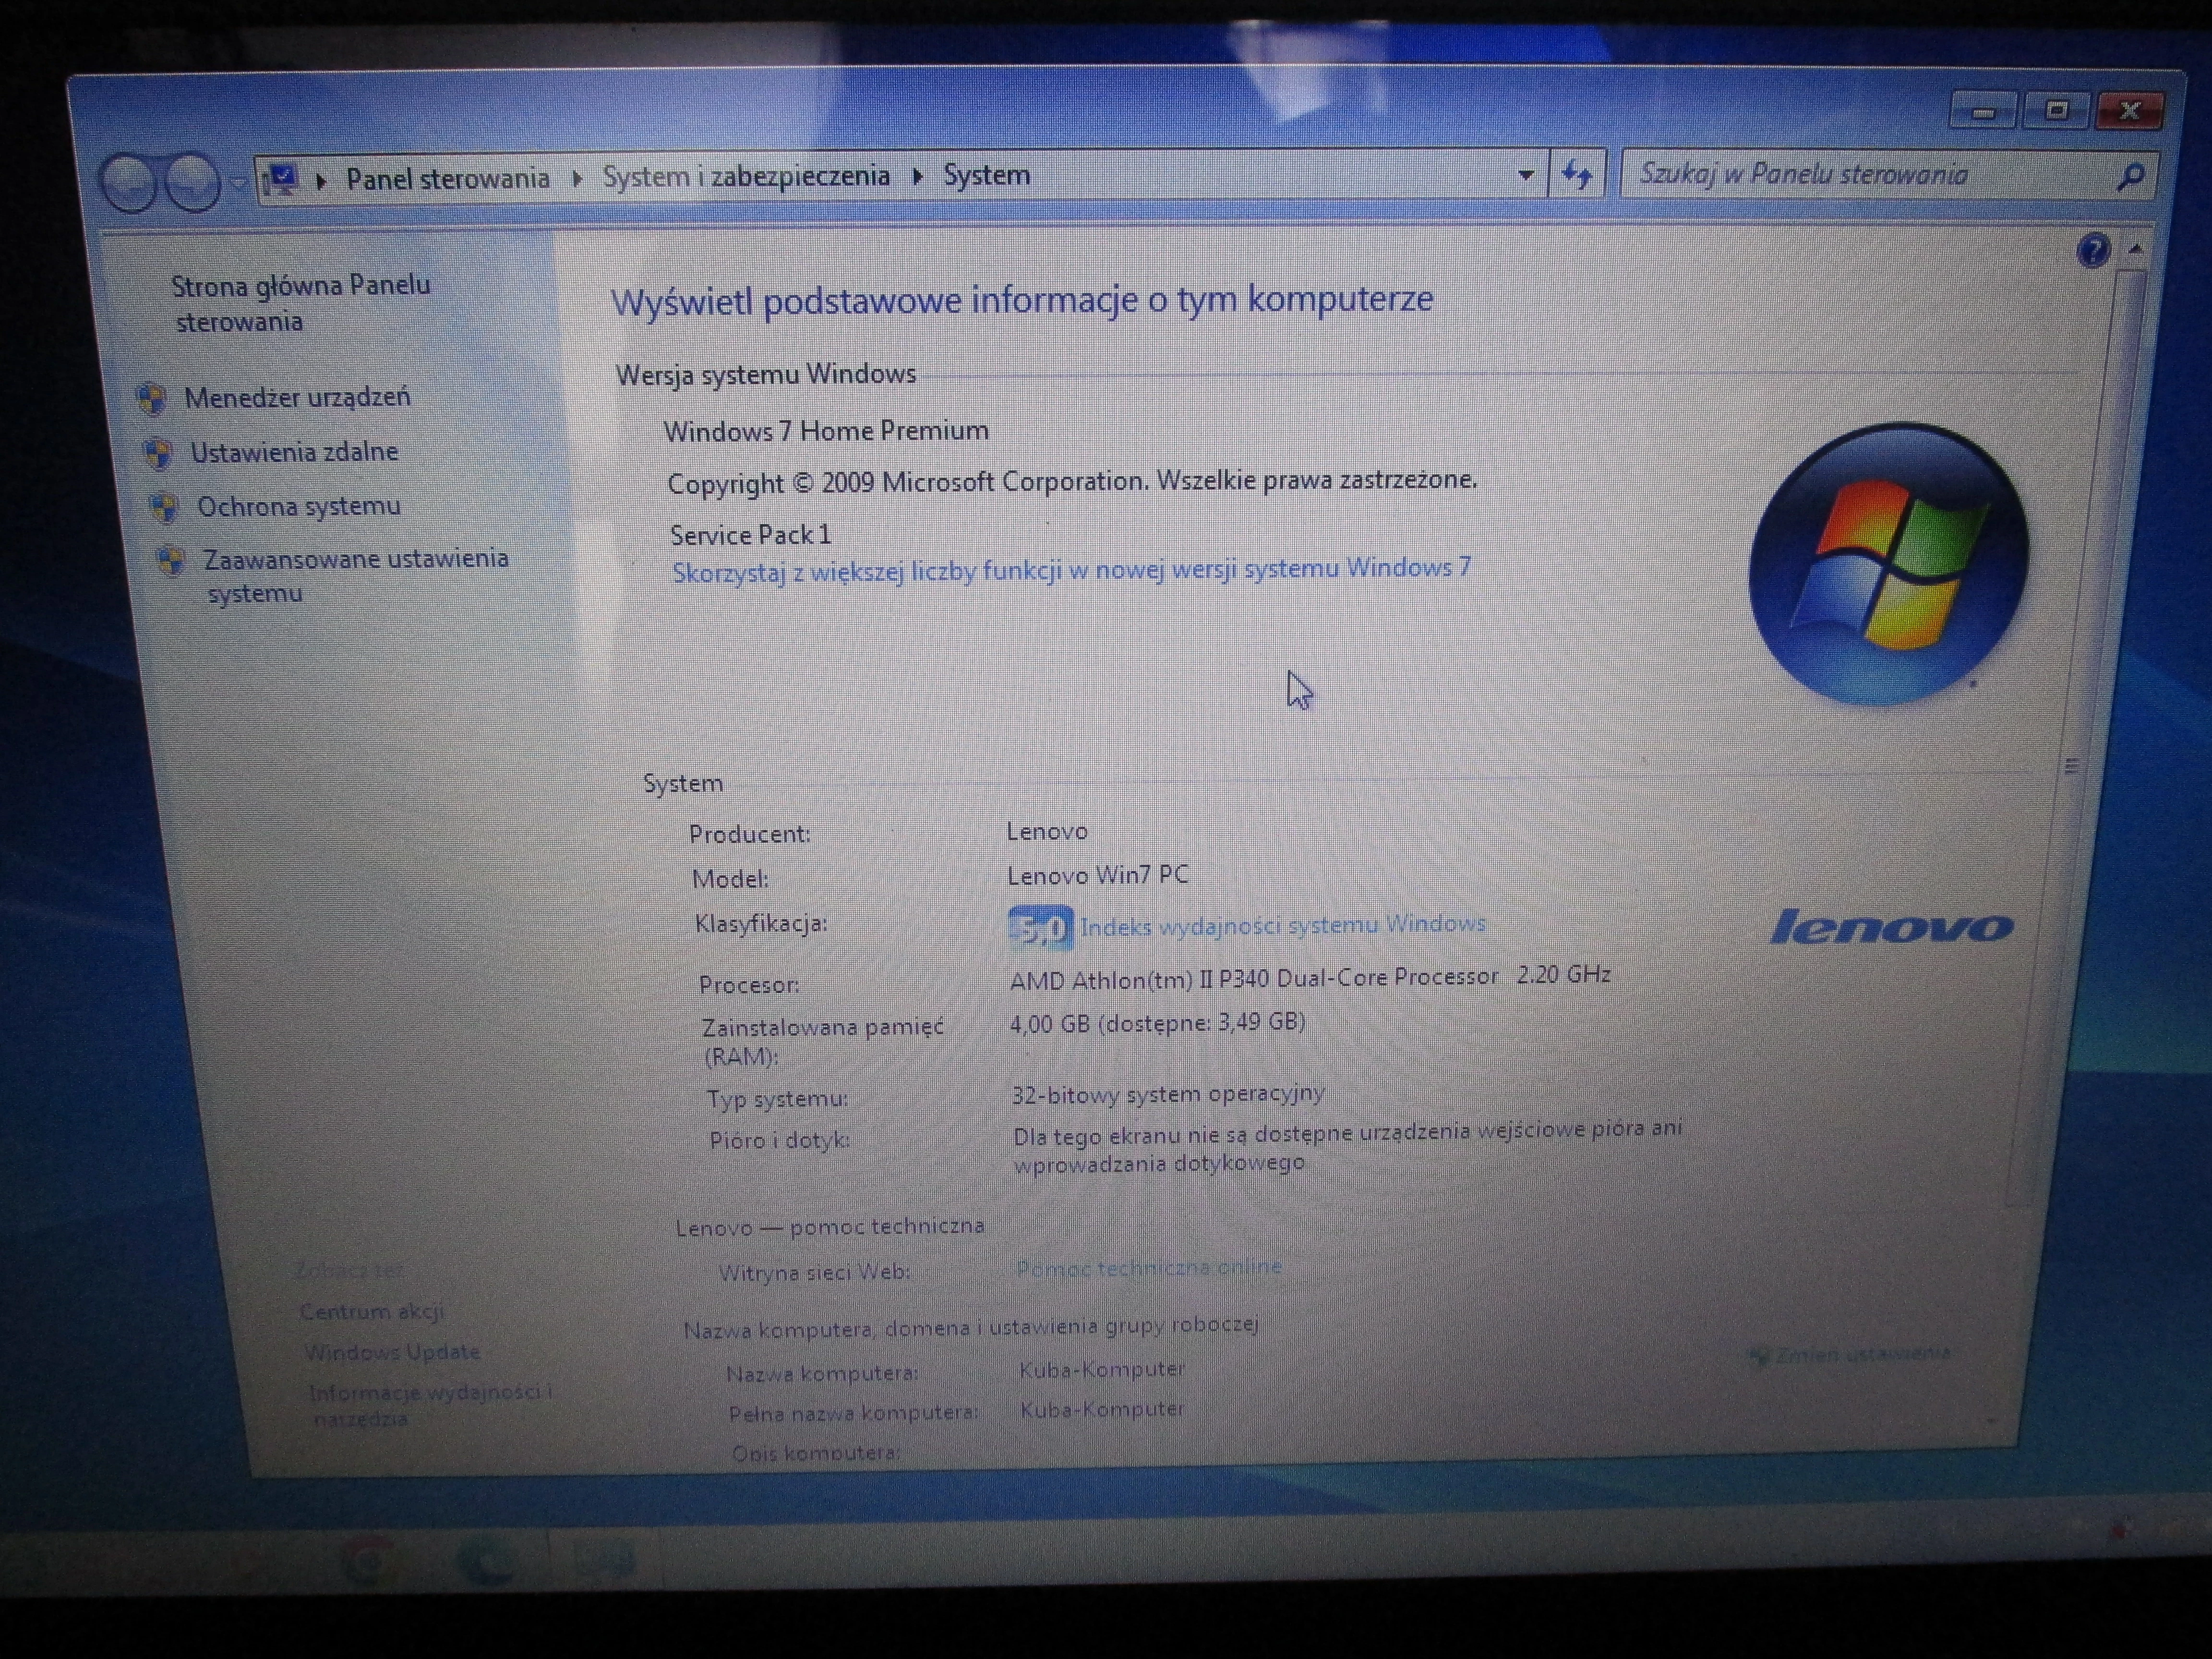The image size is (2212, 1659).
Task: Minimize the System window
Action: (x=1984, y=111)
